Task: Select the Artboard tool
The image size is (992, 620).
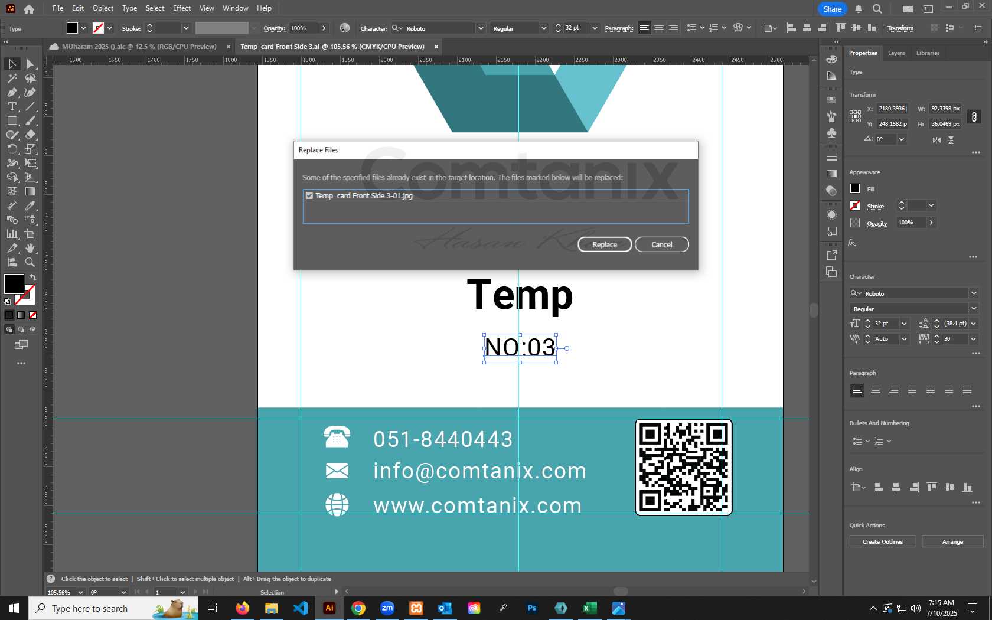Action: click(x=30, y=234)
